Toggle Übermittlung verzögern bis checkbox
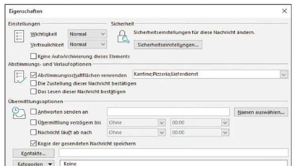The height and width of the screenshot is (166, 297). click(x=33, y=122)
